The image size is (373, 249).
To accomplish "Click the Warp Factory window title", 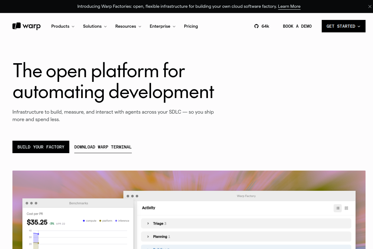I will click(x=246, y=196).
